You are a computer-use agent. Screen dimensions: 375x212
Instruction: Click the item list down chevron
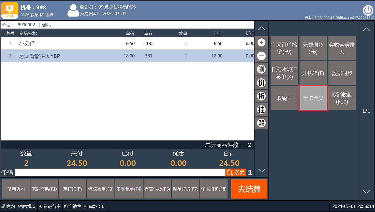262,171
